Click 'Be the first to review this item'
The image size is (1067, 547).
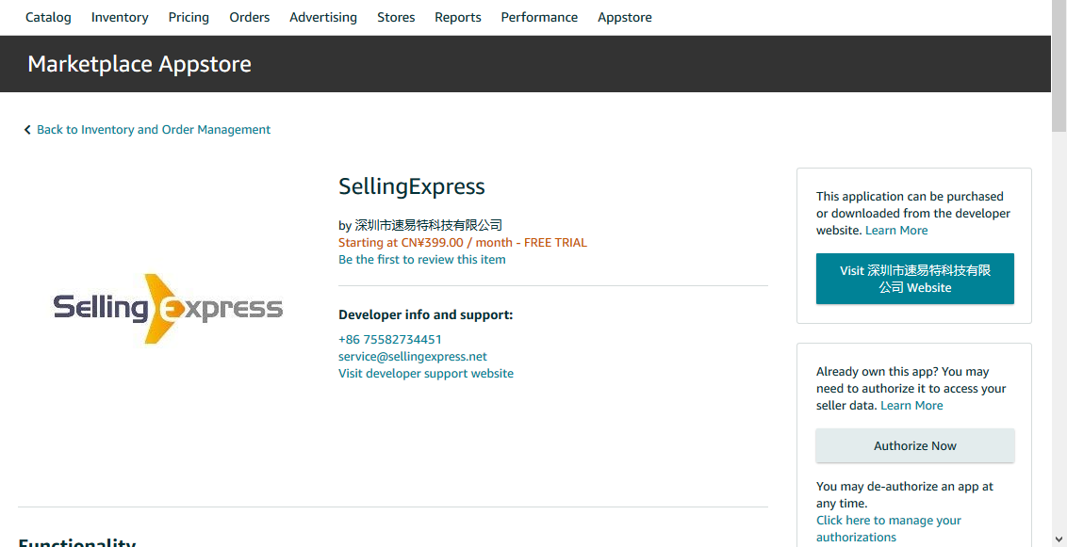point(421,260)
